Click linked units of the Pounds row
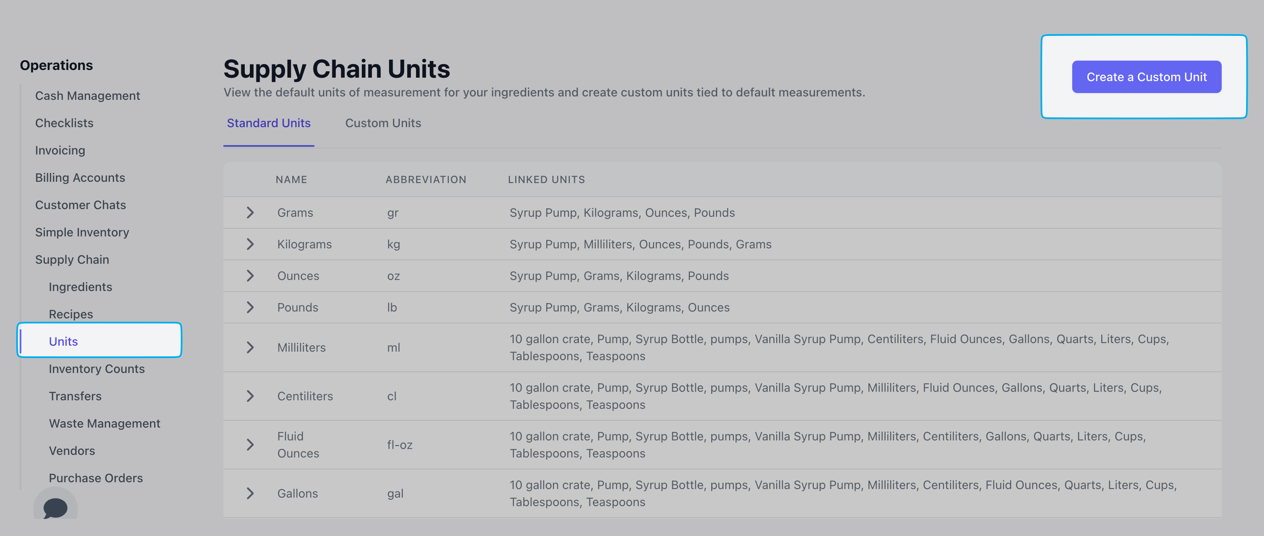This screenshot has width=1264, height=536. [619, 308]
